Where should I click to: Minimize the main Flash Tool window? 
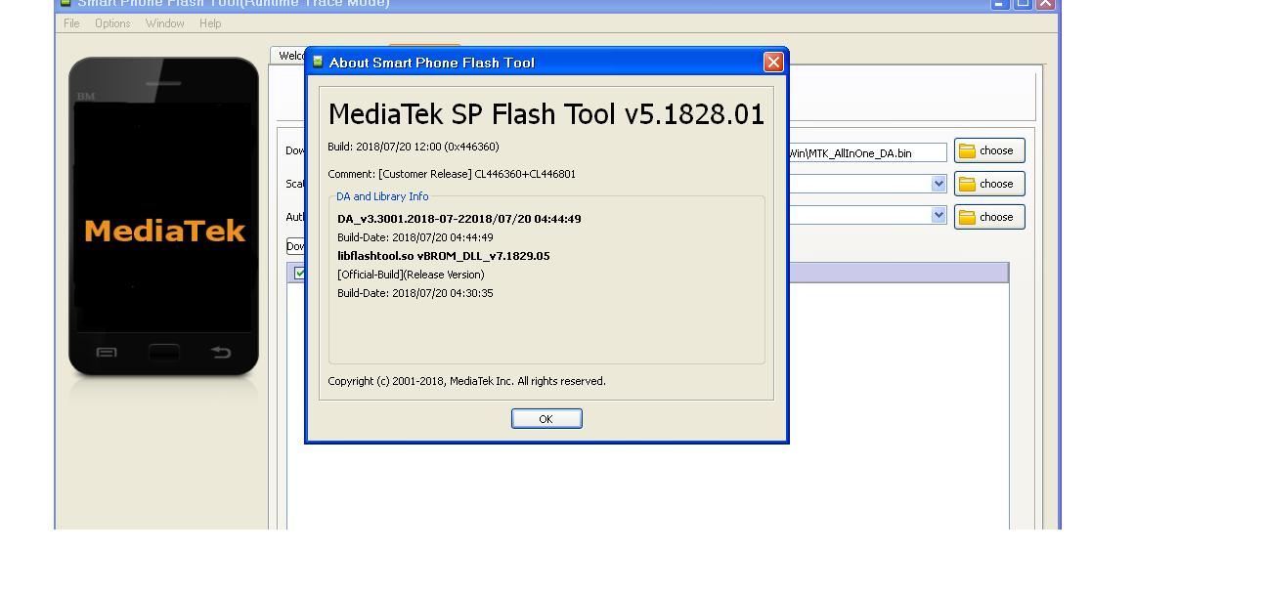coord(1000,3)
